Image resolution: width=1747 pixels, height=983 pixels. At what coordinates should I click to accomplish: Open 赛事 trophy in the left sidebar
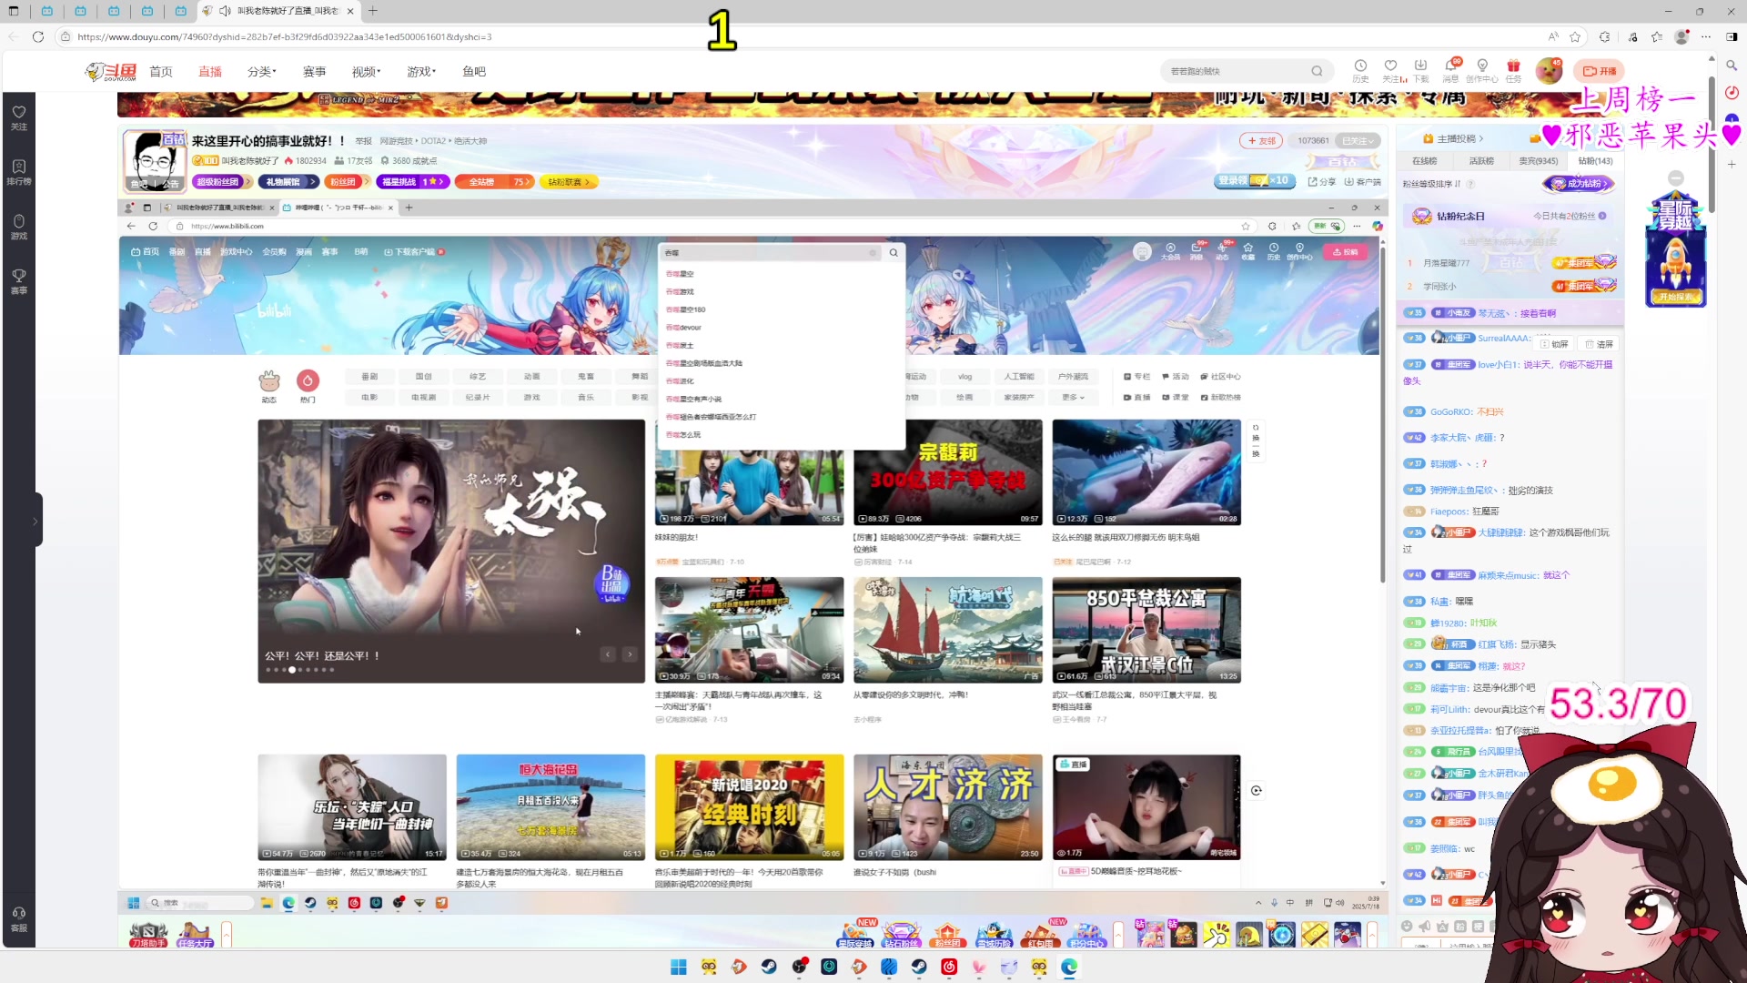click(x=19, y=280)
